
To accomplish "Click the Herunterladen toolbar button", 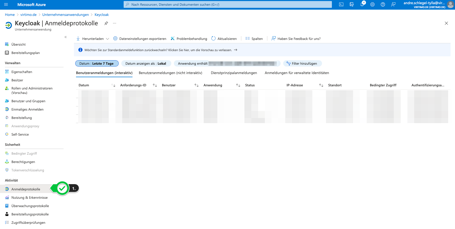I will [x=90, y=39].
